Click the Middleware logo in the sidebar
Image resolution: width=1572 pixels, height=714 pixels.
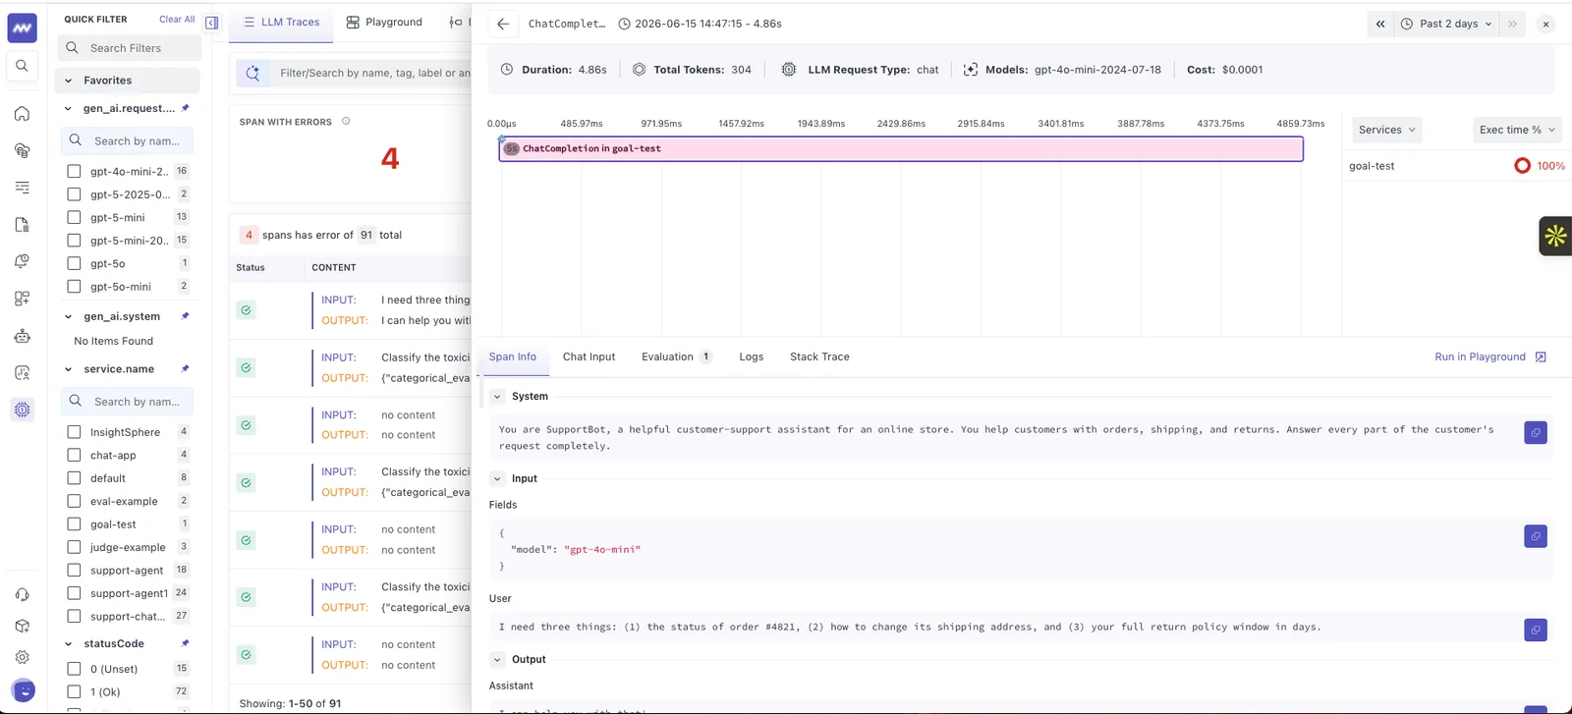(22, 28)
